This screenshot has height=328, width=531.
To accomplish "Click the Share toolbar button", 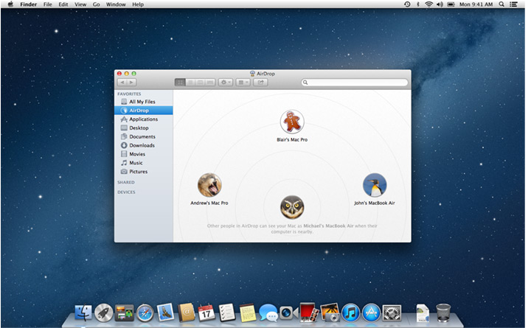I will tap(263, 83).
